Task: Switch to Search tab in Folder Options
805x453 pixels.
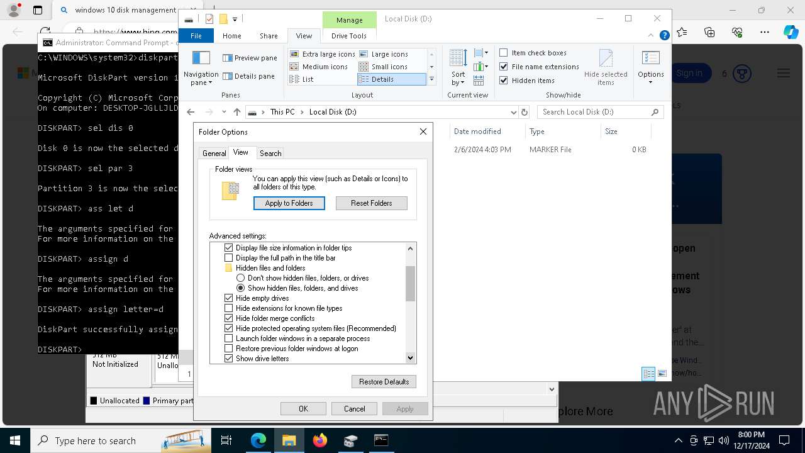Action: click(x=270, y=153)
